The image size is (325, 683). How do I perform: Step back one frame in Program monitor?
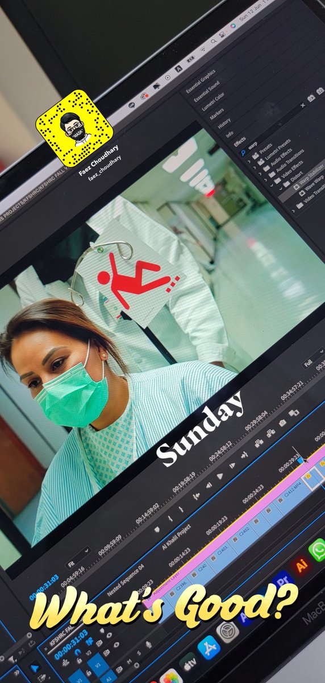coord(209,485)
